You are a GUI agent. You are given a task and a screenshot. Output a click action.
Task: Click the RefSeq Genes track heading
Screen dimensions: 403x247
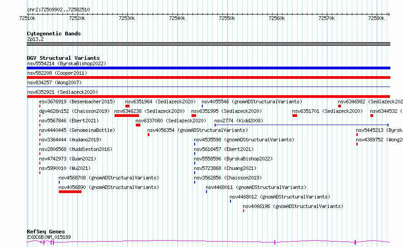tap(46, 232)
